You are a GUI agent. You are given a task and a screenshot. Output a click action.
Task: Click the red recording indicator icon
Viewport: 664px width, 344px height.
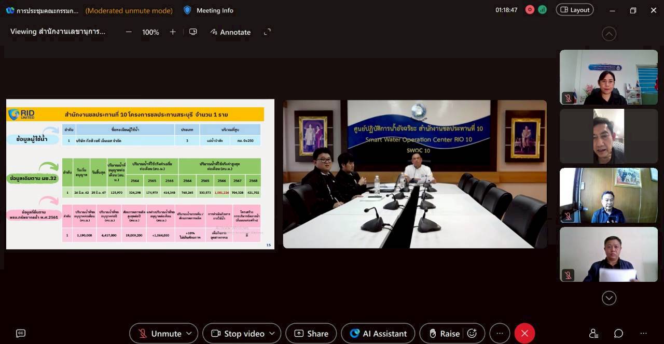(530, 10)
